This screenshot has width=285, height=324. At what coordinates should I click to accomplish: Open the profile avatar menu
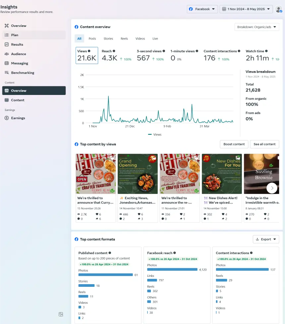279,9
